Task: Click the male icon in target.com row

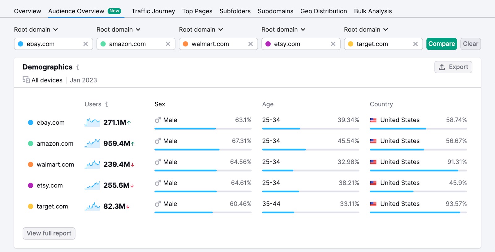Action: coord(158,204)
